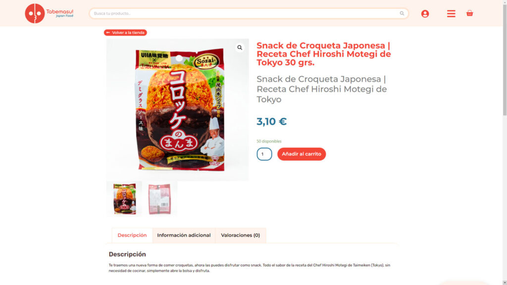This screenshot has height=285, width=507.
Task: Click the scrollbar down arrow
Action: click(505, 283)
